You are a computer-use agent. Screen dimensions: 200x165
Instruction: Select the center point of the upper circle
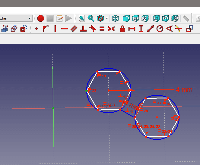pyautogui.click(x=109, y=91)
